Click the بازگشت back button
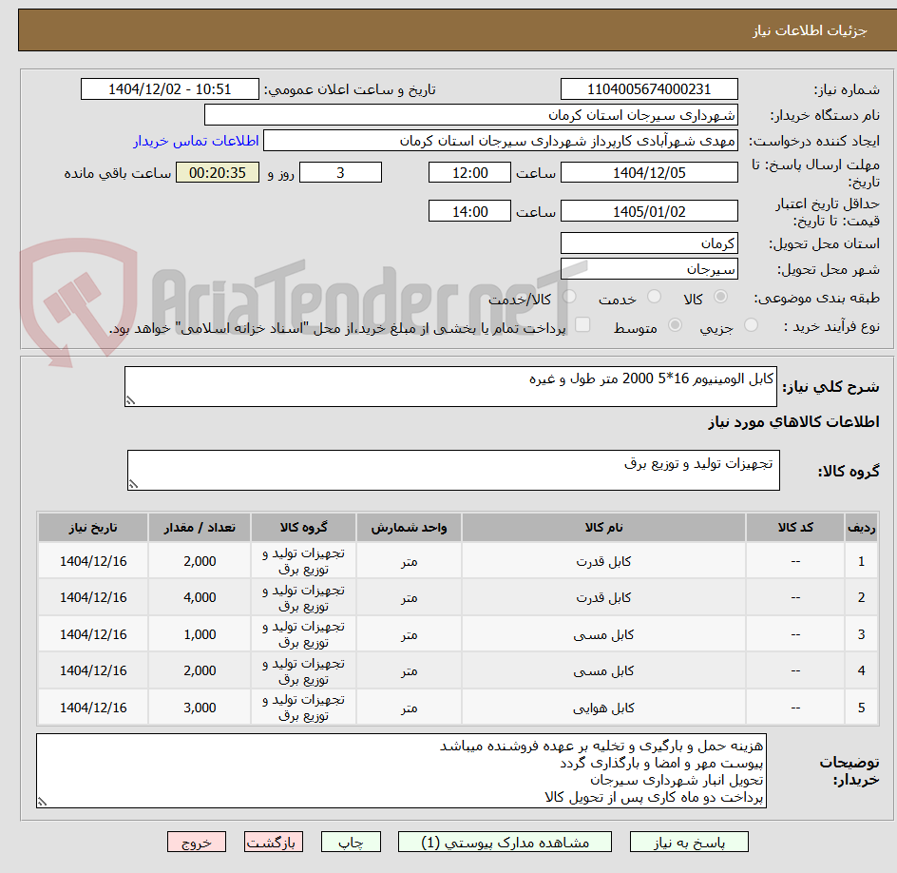This screenshot has width=897, height=873. tap(274, 842)
